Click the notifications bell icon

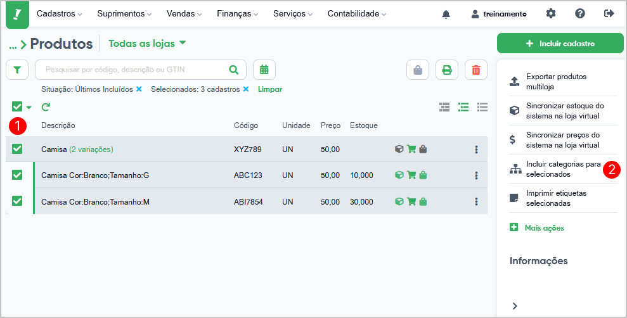coord(446,14)
